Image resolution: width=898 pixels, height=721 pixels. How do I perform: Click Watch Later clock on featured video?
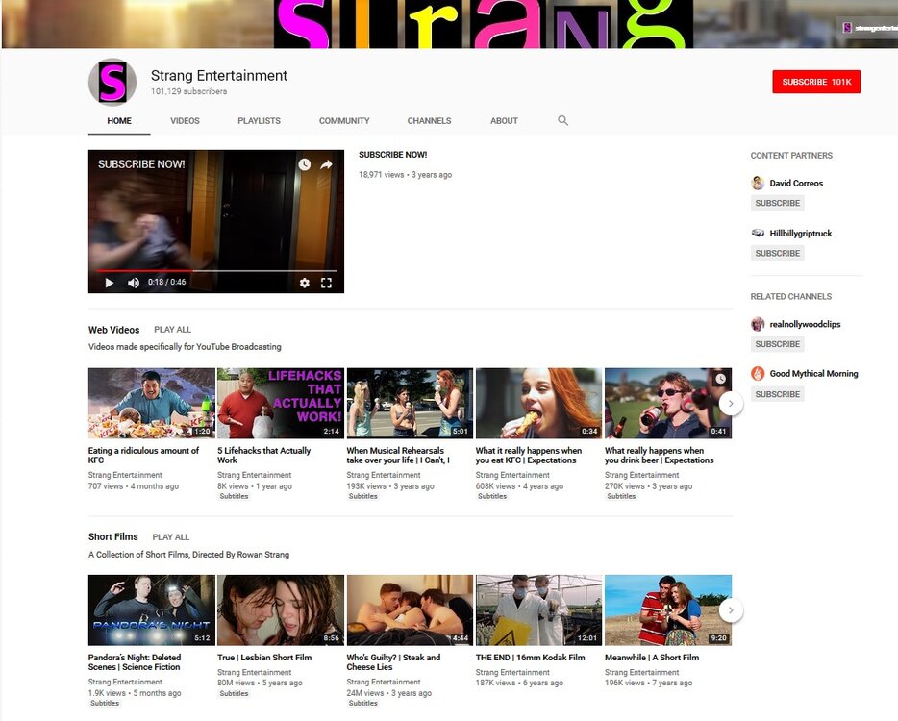point(304,165)
